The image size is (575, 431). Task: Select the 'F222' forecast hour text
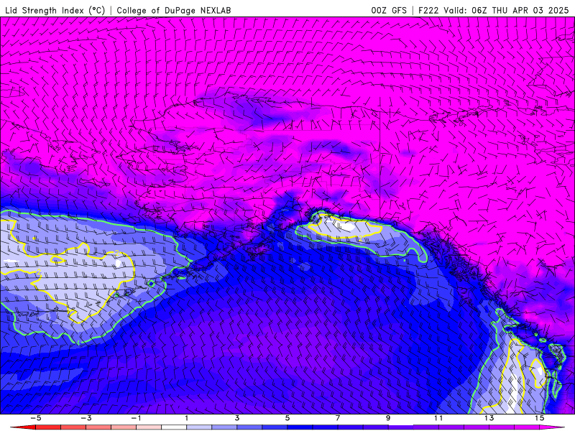point(428,10)
